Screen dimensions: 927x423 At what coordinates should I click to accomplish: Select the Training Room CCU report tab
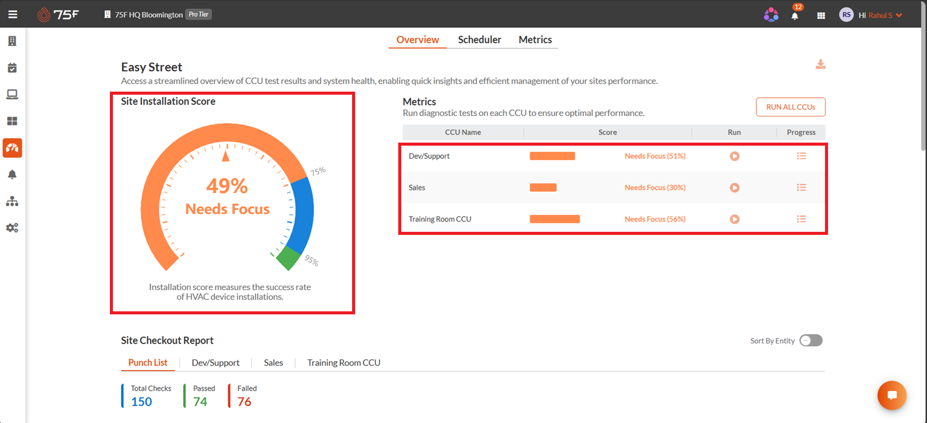pos(344,362)
